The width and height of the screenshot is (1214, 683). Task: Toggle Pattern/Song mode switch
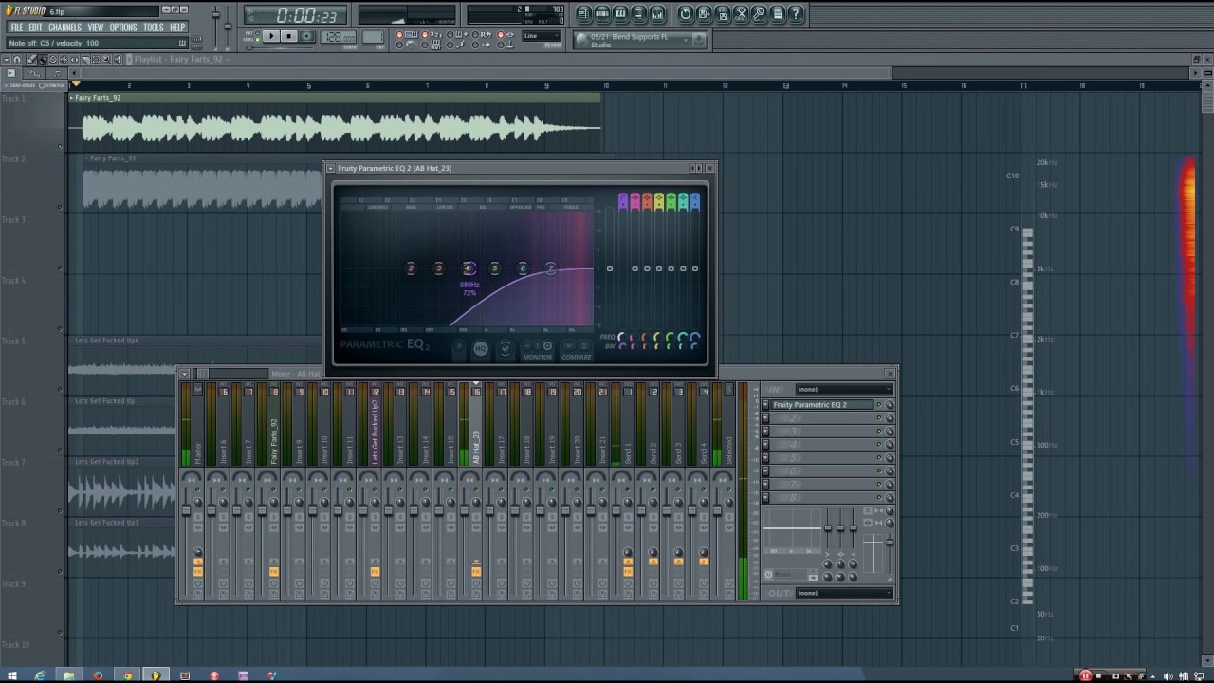(x=258, y=36)
